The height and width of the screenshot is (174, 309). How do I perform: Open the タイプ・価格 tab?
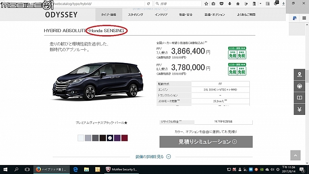(x=109, y=15)
